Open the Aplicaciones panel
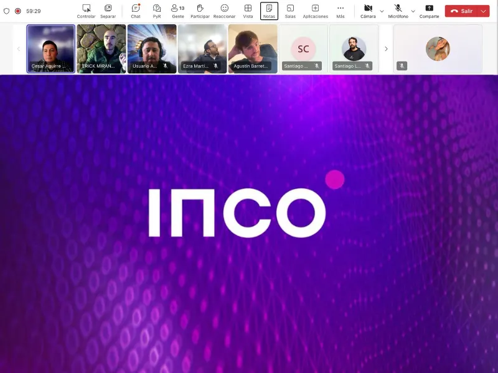 (x=315, y=11)
